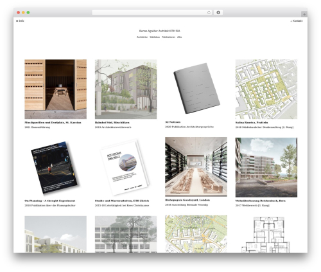
Task: Click the green maximize window button
Action: [28, 12]
